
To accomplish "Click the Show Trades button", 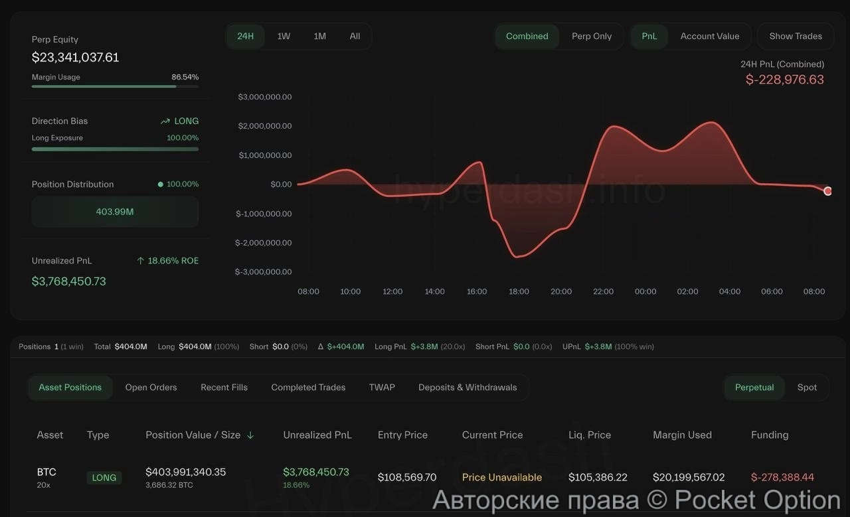I will point(796,36).
